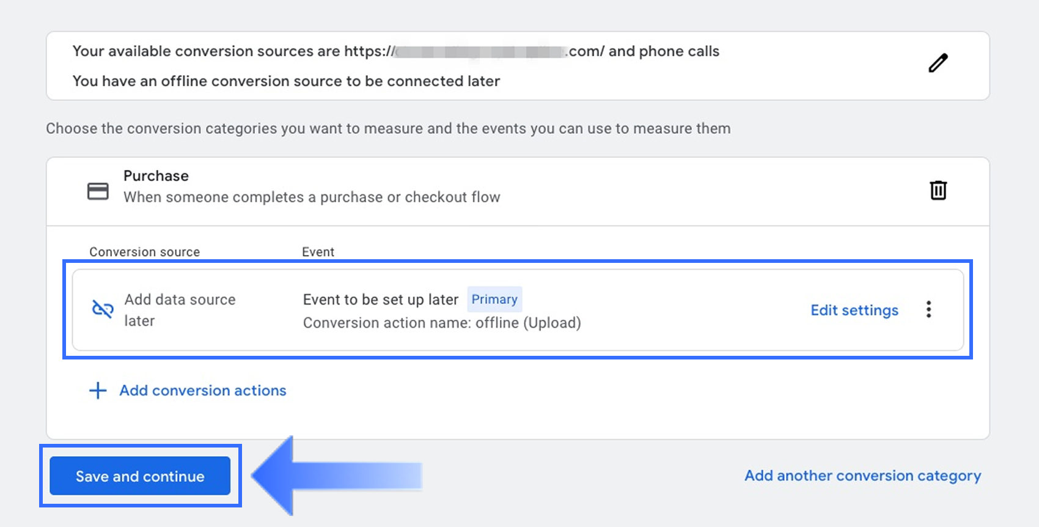Click the pencil edit icon for conversion sources

938,63
